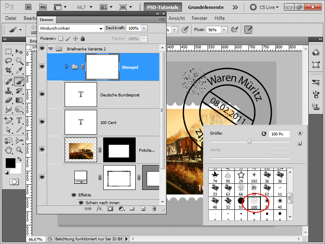Toggle Effekte visibility eye

click(74, 195)
